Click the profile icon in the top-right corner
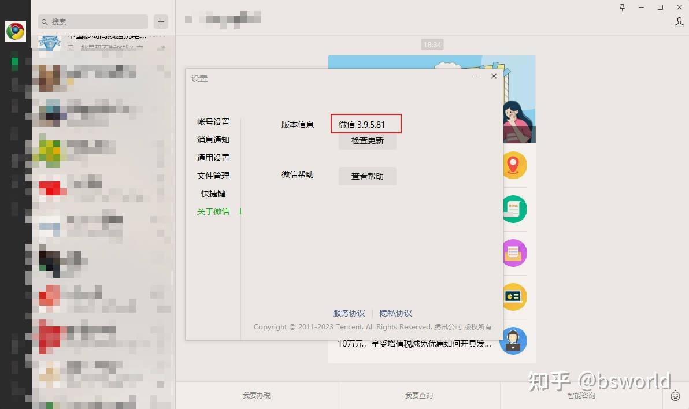The image size is (689, 409). point(680,21)
